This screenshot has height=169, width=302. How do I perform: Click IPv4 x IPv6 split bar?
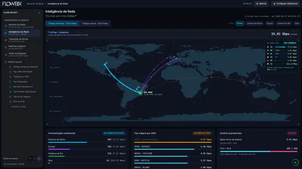pyautogui.click(x=259, y=151)
